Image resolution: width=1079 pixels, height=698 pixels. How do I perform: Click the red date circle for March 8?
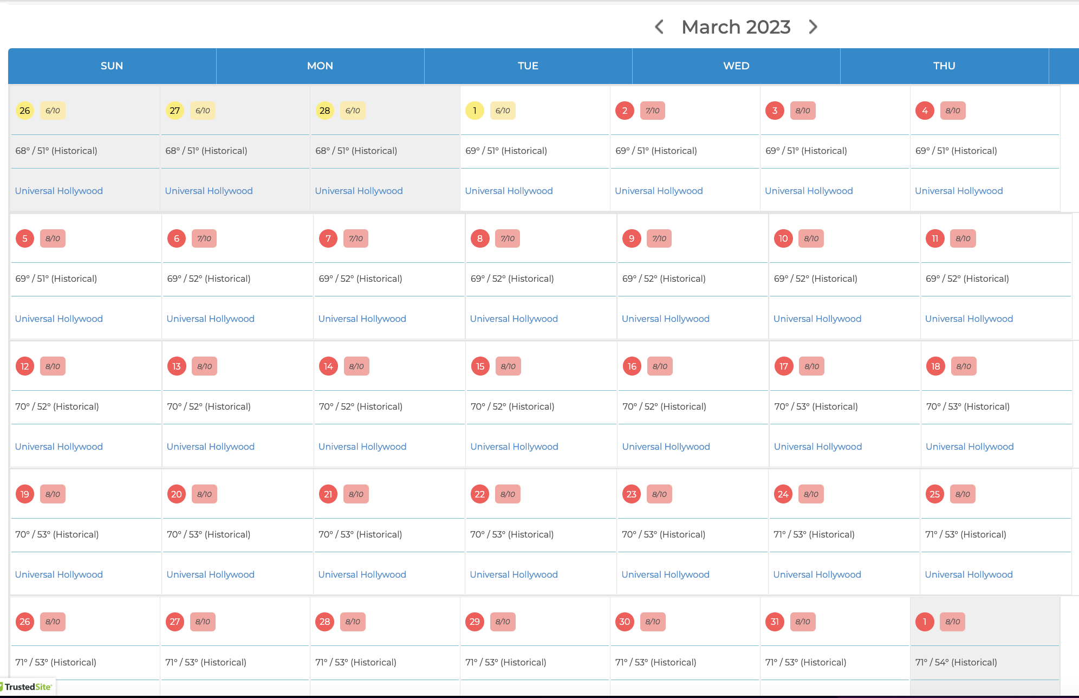coord(480,238)
